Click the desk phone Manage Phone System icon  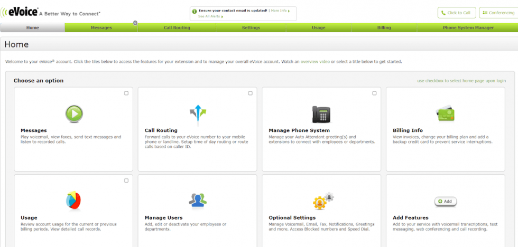[x=321, y=113]
